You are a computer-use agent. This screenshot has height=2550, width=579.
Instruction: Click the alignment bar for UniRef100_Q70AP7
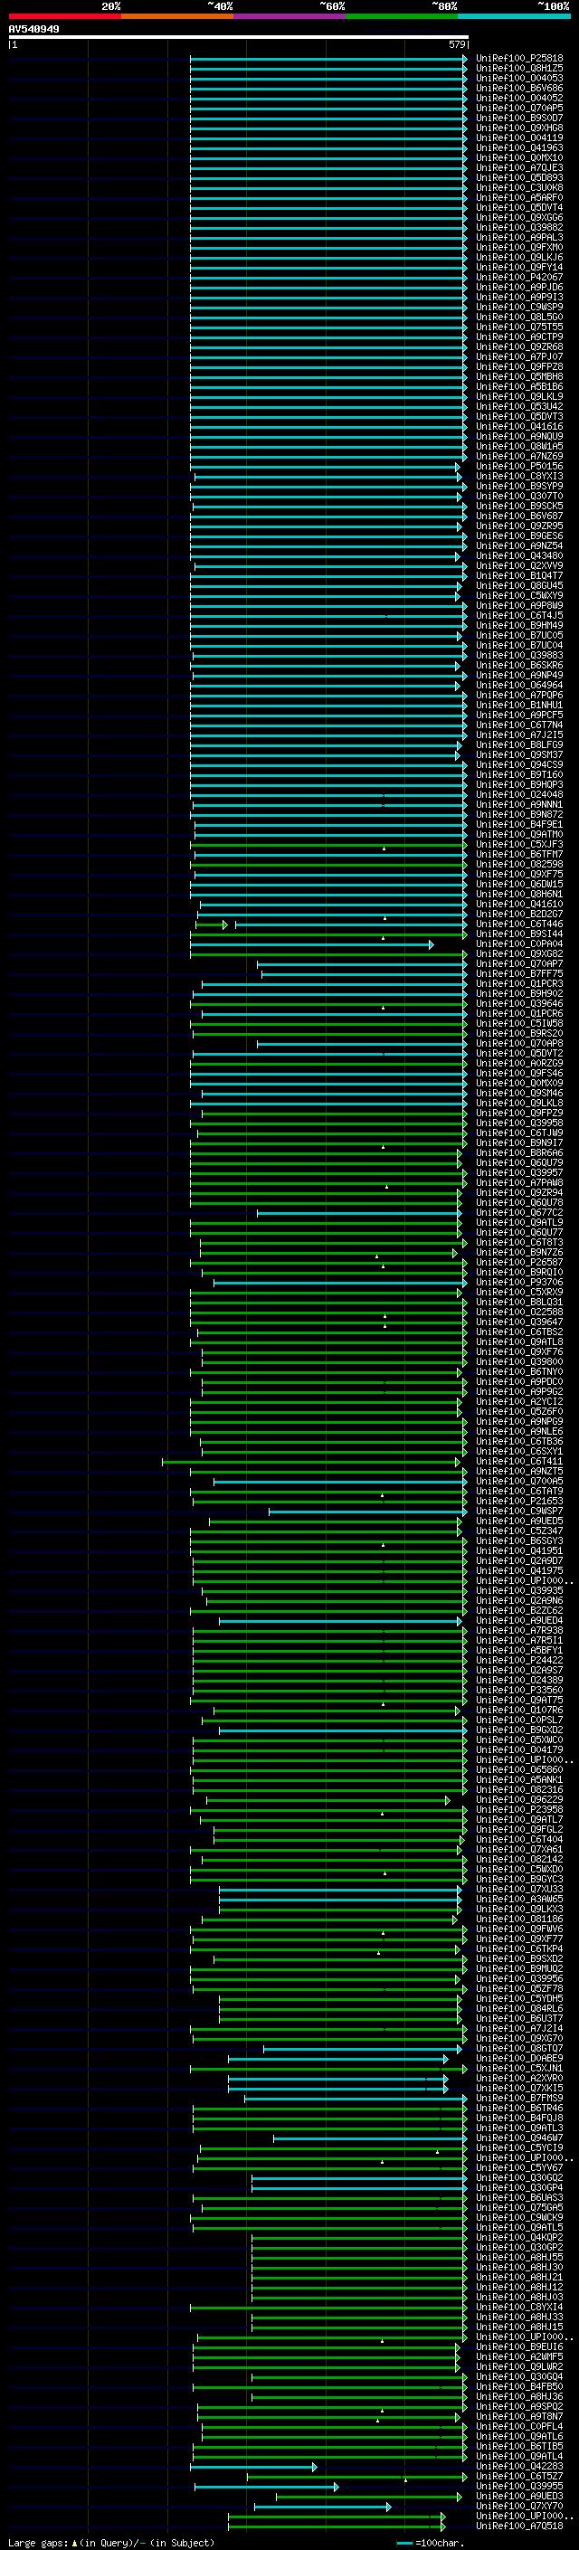pos(361,964)
